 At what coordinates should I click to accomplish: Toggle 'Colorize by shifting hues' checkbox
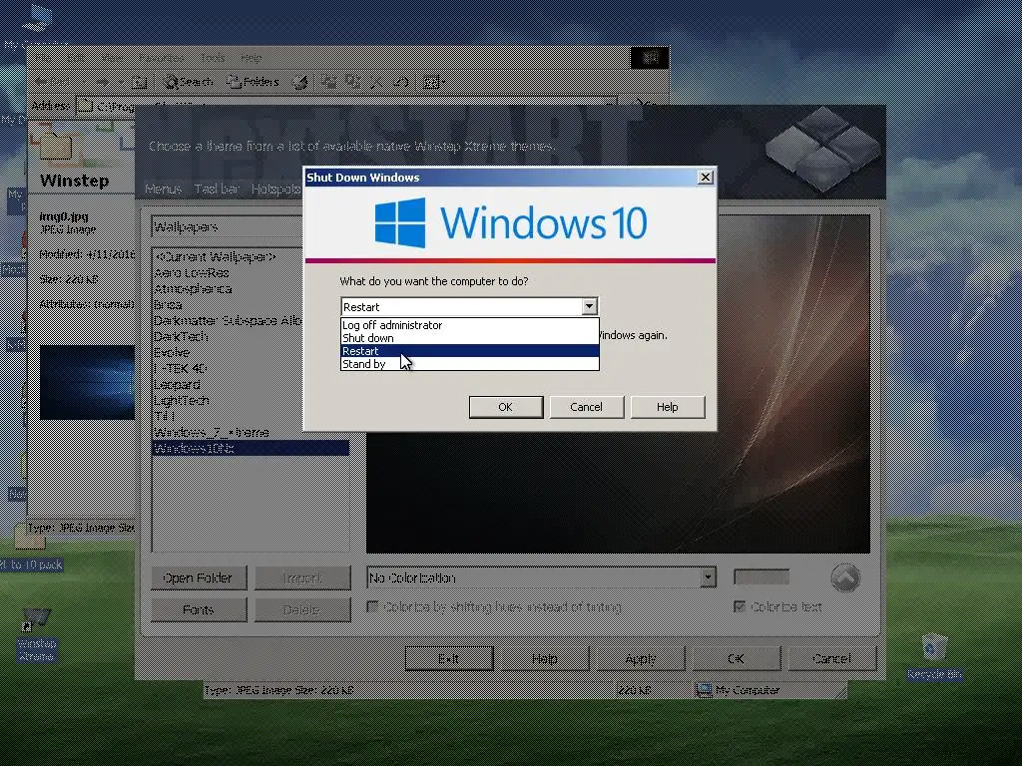coord(372,607)
